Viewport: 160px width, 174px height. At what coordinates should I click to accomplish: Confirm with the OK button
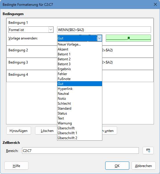[x=117, y=166]
